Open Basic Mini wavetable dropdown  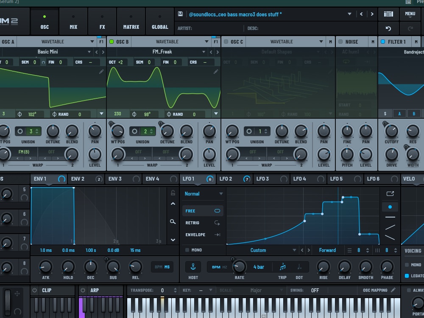(89, 52)
